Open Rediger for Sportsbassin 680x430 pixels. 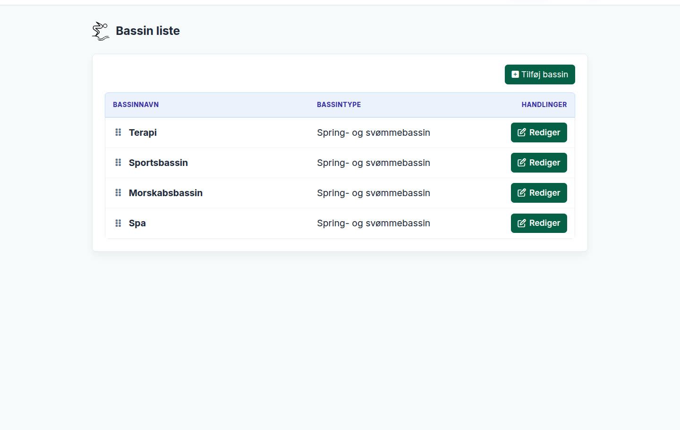pos(539,163)
